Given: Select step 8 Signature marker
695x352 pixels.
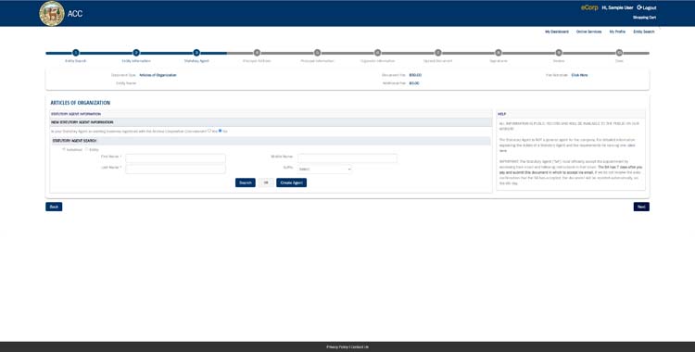Looking at the screenshot, I should [x=499, y=53].
